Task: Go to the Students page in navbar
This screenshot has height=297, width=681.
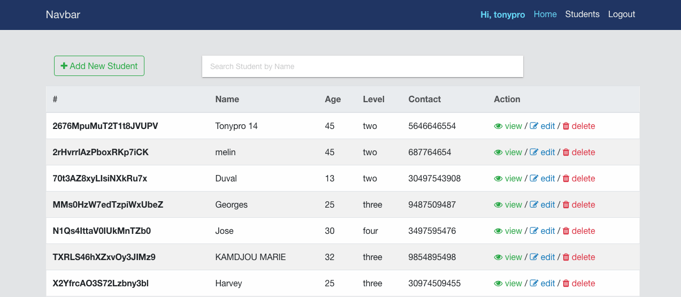Action: (x=582, y=14)
